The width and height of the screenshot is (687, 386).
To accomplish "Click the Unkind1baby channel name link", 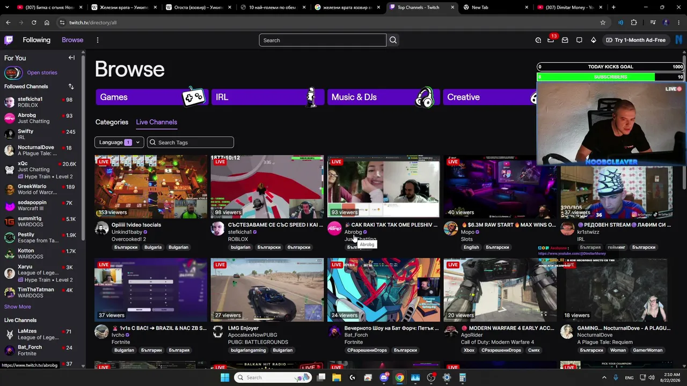I will click(127, 232).
